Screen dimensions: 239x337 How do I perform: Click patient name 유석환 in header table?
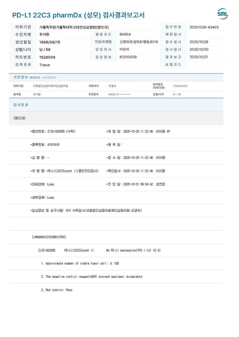point(44,34)
